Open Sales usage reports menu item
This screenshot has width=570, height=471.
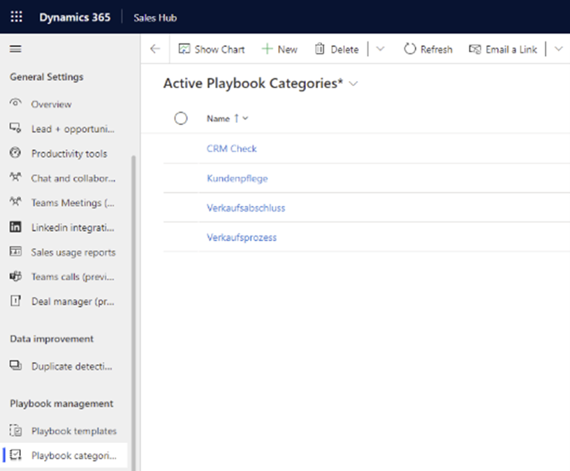[x=73, y=252]
